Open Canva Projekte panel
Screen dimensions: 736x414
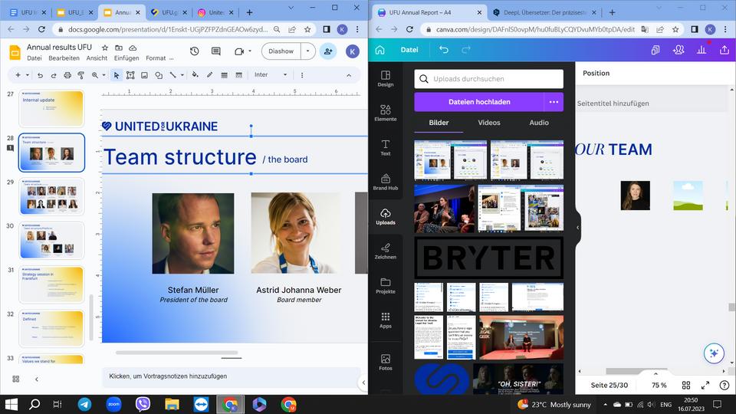(386, 285)
